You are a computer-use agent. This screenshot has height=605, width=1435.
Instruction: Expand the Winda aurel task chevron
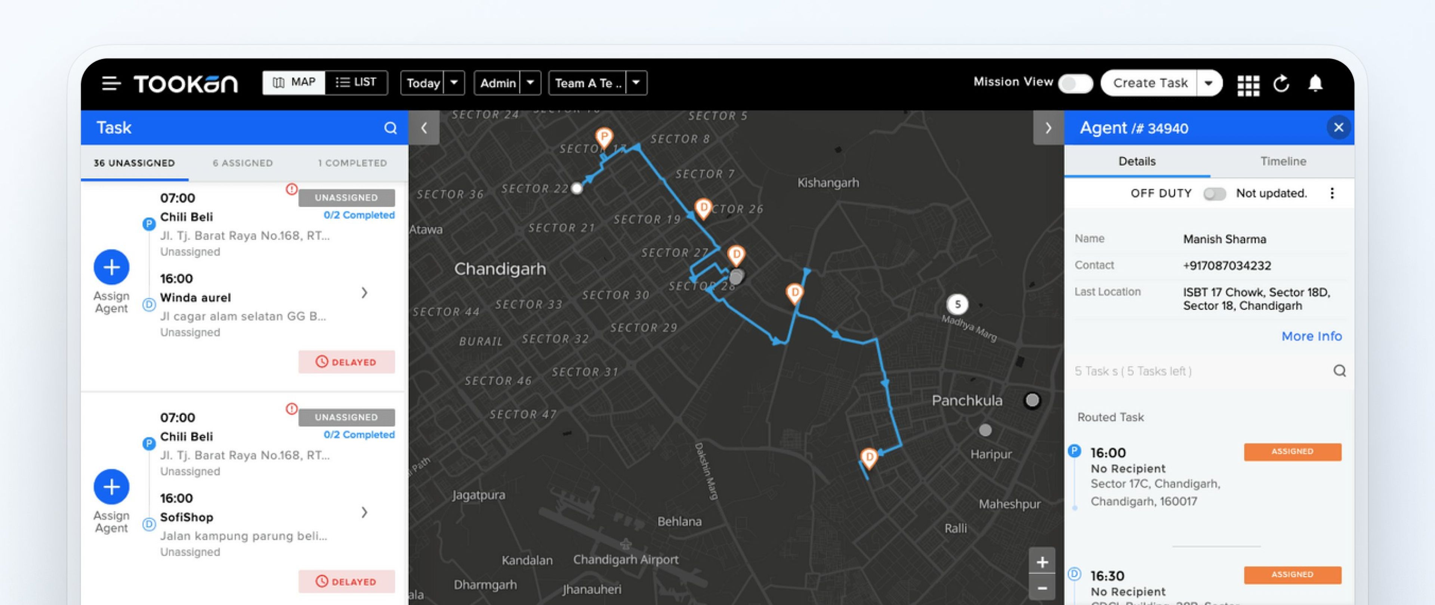tap(364, 293)
